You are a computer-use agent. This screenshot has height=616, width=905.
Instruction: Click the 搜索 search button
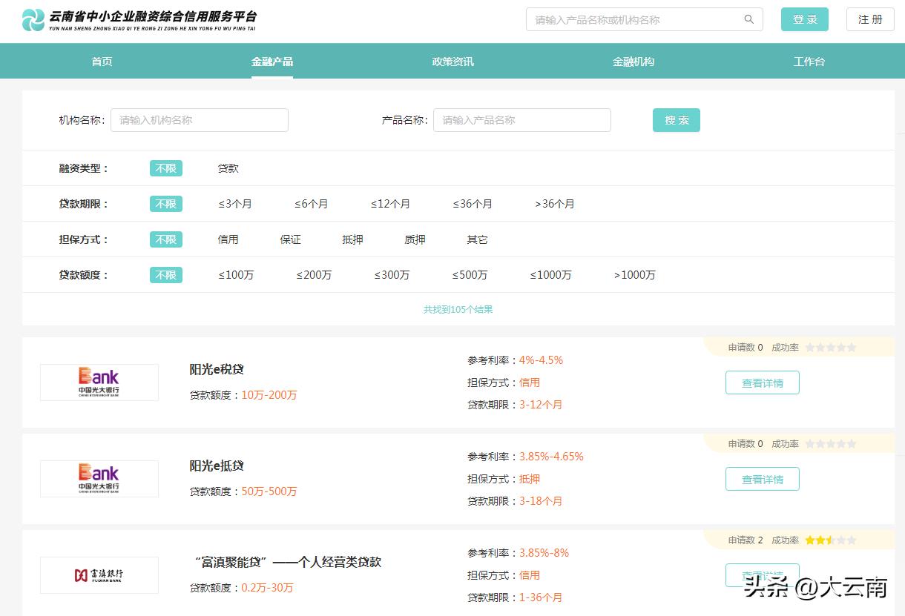pos(676,119)
